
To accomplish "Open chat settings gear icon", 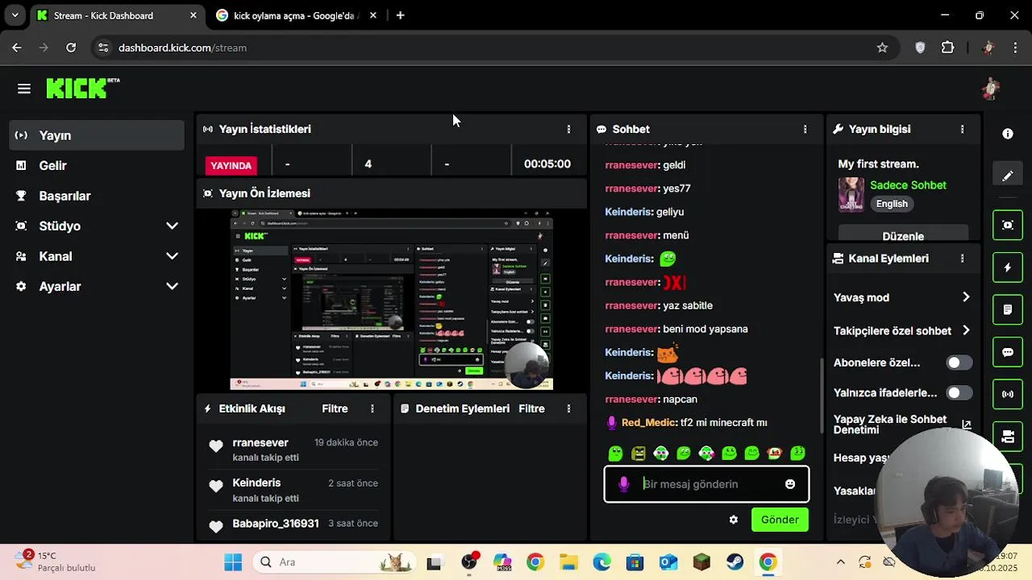I will point(734,520).
